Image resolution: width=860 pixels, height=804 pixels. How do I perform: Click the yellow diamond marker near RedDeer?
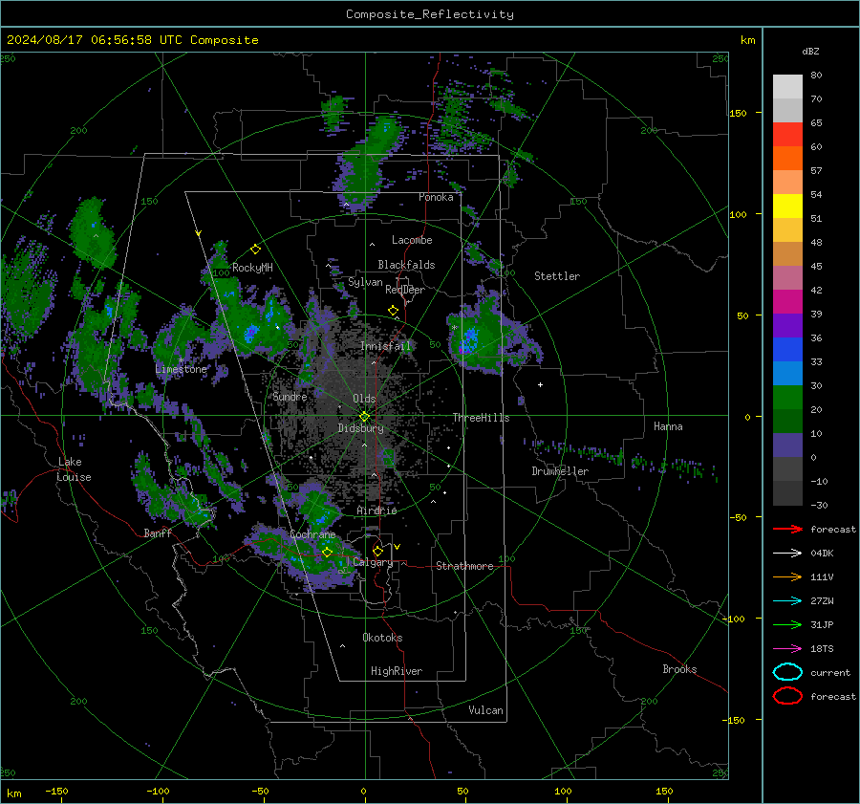click(x=393, y=311)
